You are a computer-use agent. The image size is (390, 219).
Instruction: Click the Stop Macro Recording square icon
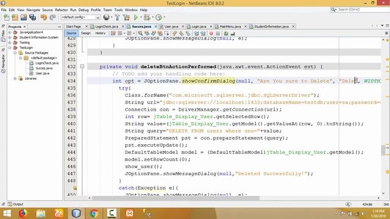pyautogui.click(x=218, y=33)
